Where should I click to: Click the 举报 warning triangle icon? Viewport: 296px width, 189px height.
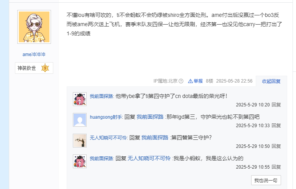point(190,81)
